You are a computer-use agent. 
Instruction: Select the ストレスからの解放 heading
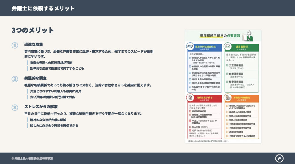pos(41,107)
